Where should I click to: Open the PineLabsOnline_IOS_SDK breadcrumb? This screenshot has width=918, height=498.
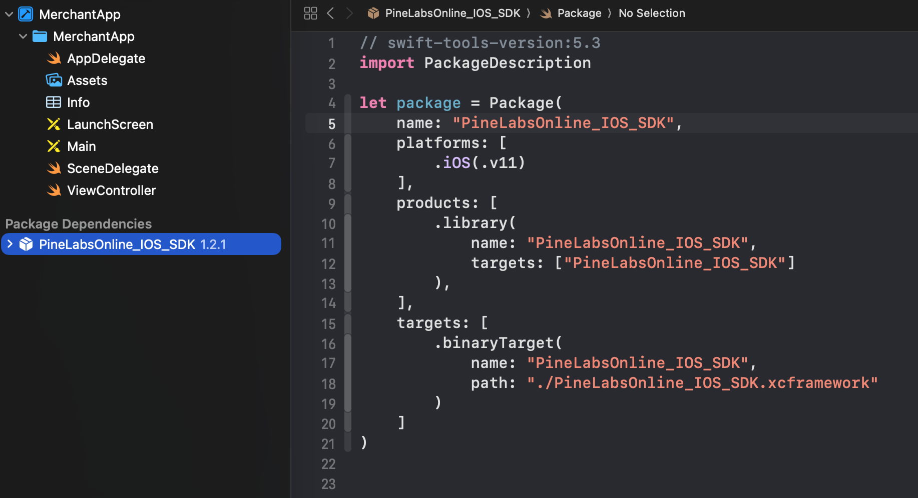pyautogui.click(x=452, y=13)
